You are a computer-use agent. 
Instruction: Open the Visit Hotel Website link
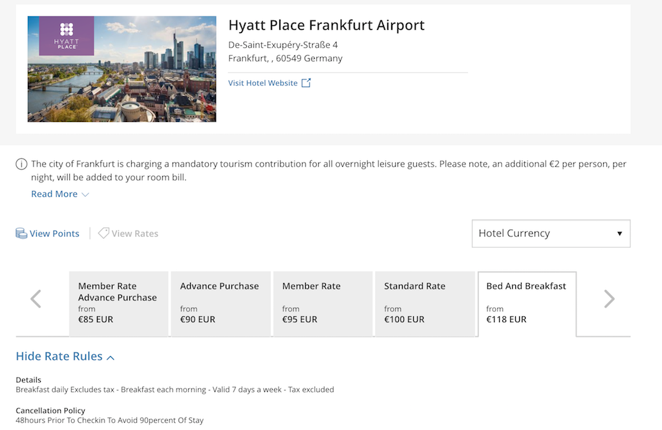coord(262,83)
